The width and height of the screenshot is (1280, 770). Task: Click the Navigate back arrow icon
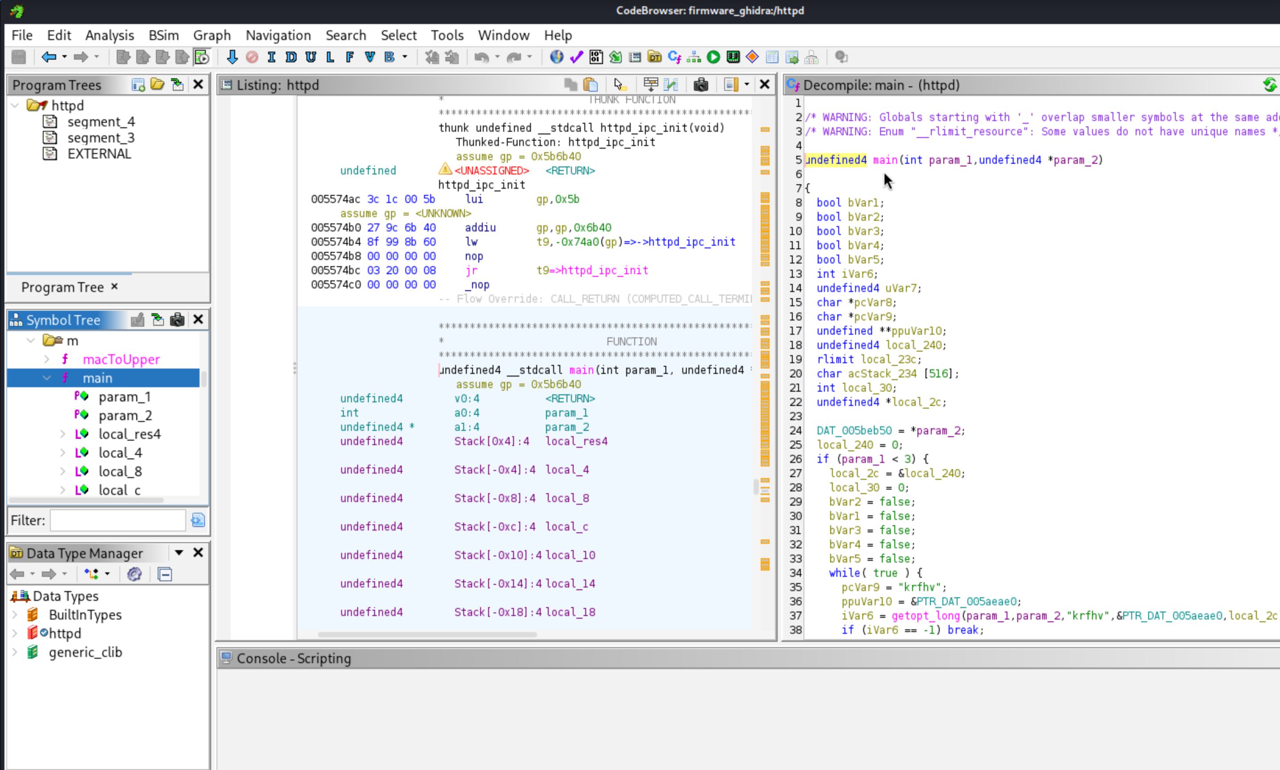click(x=48, y=57)
